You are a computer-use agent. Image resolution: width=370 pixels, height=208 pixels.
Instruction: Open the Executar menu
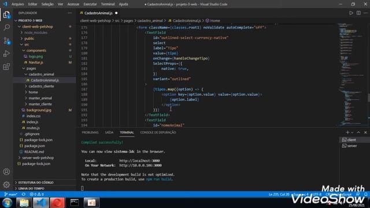point(90,4)
